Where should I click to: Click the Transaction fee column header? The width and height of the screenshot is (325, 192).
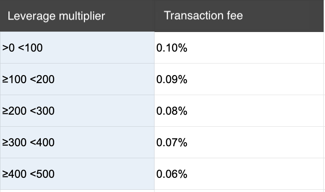click(x=203, y=16)
